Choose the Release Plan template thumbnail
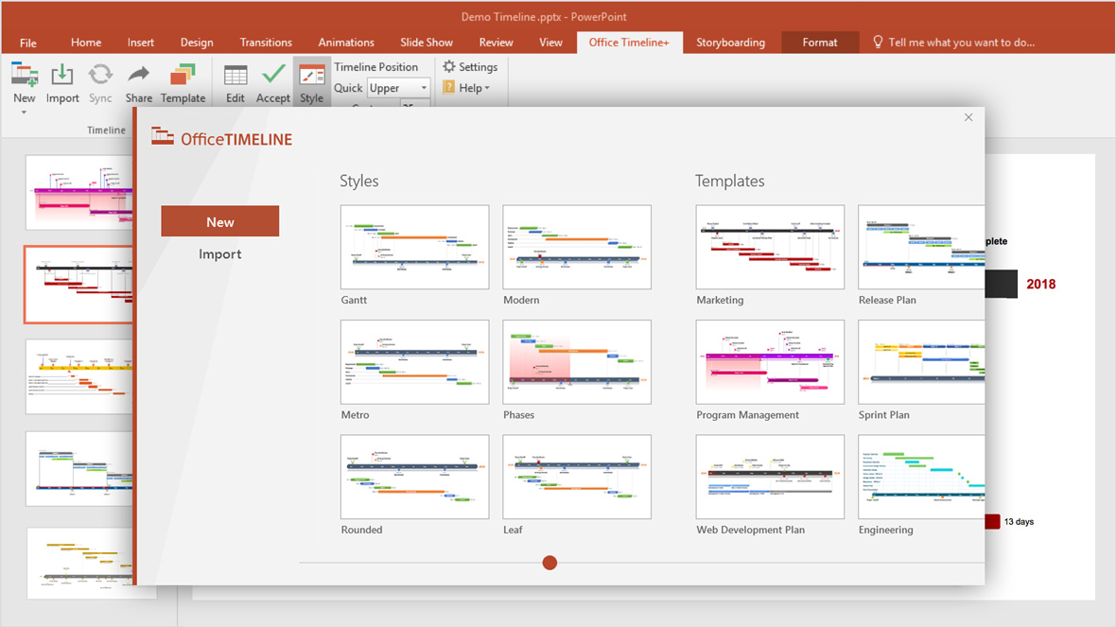Viewport: 1116px width, 627px height. coord(922,247)
